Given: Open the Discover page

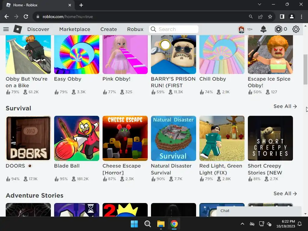Looking at the screenshot, I should coord(38,29).
